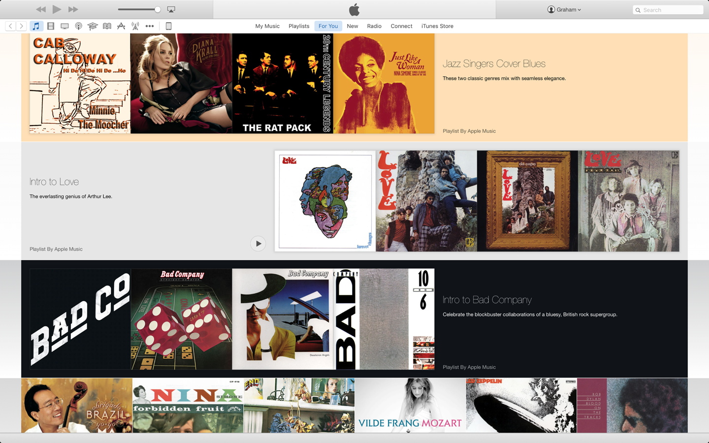The image size is (709, 443).
Task: Switch to the Movies library icon
Action: coord(51,26)
